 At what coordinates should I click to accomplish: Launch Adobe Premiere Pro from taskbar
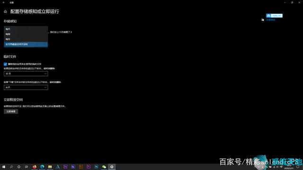[89, 167]
